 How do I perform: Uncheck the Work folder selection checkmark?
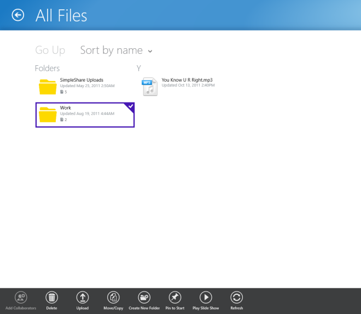[x=131, y=106]
